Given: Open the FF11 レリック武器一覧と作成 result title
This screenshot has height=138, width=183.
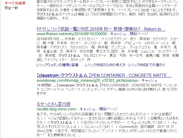Looking at the screenshot, I should tap(101, 29).
